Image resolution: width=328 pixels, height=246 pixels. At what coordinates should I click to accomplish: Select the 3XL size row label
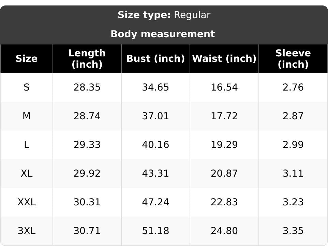(x=27, y=231)
